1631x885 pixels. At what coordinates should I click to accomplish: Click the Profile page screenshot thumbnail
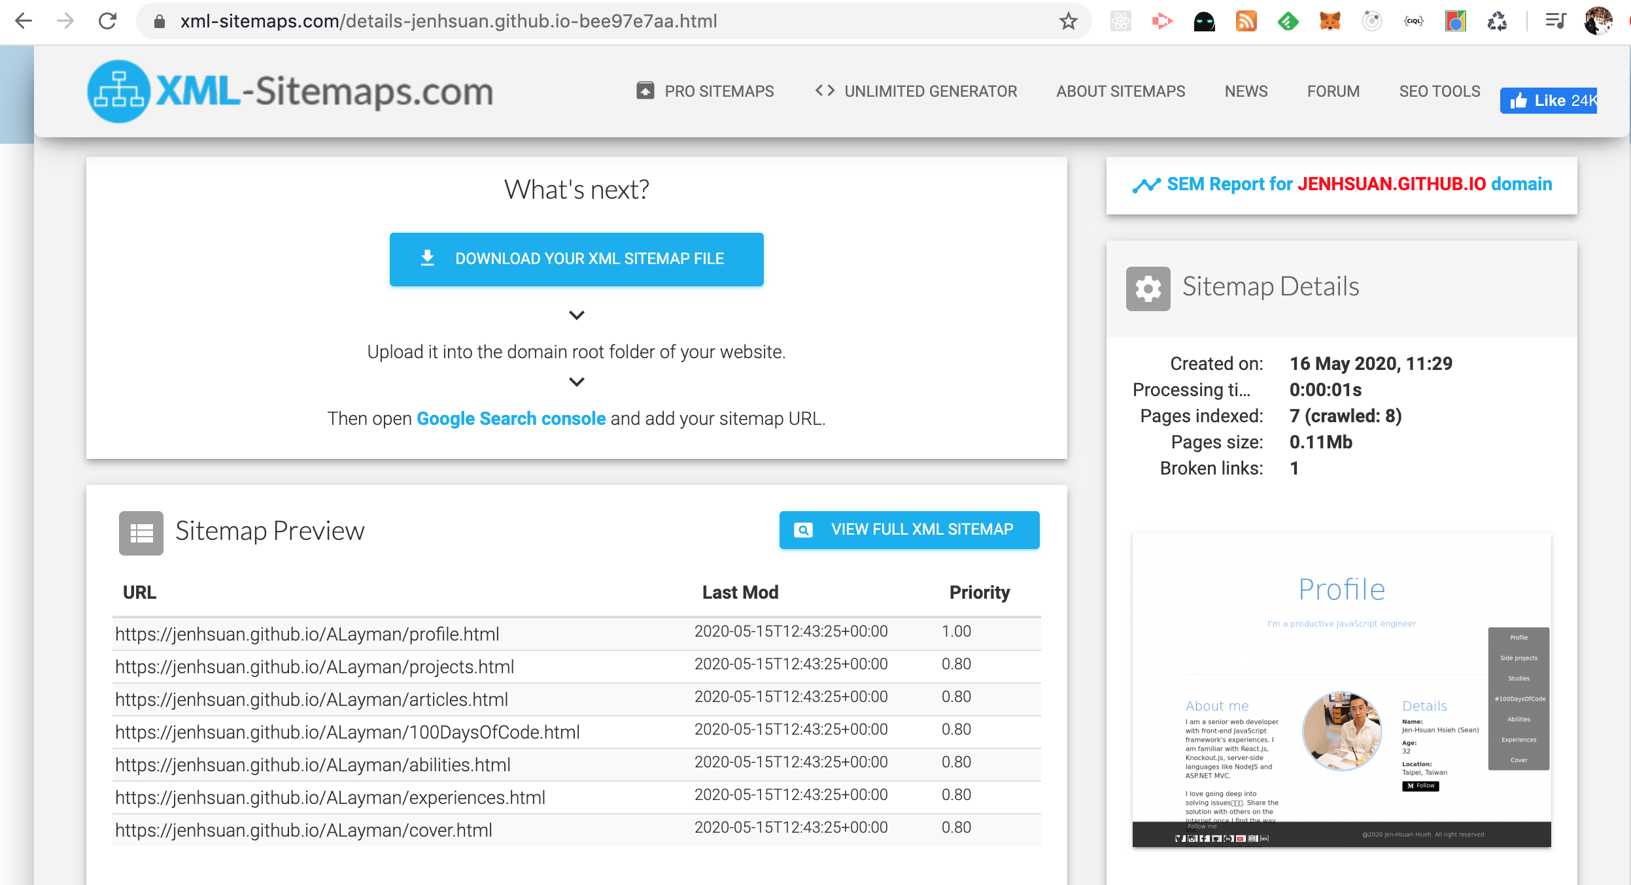[x=1341, y=690]
